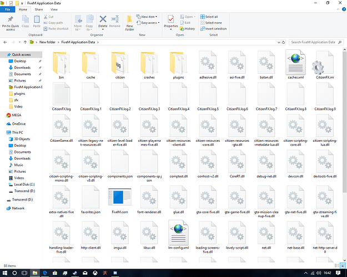The image size is (347, 277).
Task: Select Quick access in navigation pane
Action: 21,54
